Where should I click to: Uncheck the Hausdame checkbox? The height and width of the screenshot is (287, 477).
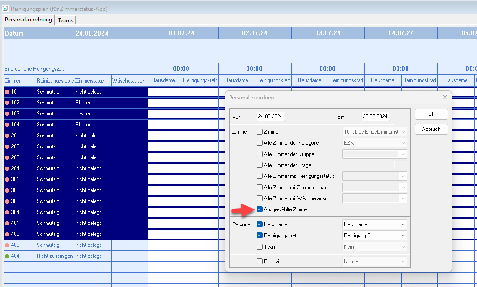pyautogui.click(x=259, y=224)
